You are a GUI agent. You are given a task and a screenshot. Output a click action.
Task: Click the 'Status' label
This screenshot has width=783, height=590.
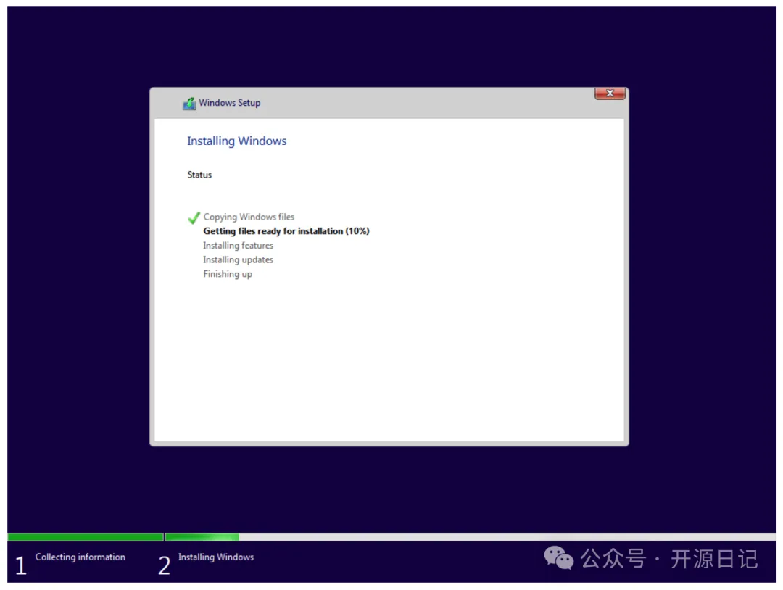[199, 175]
